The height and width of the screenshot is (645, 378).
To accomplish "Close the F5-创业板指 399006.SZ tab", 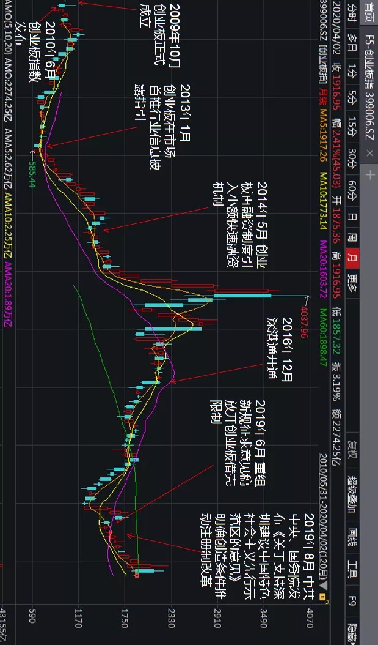I will [x=369, y=153].
